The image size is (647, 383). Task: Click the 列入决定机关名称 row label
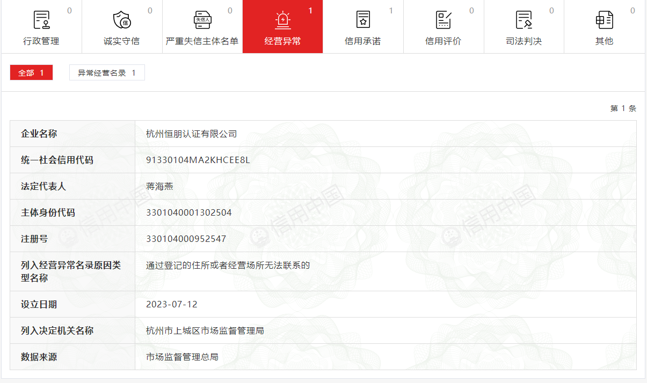click(57, 330)
